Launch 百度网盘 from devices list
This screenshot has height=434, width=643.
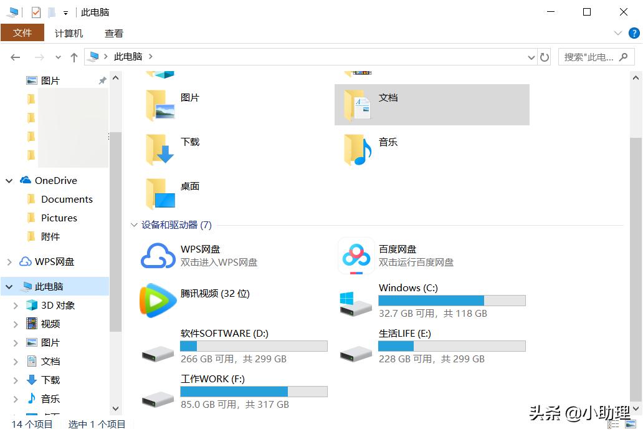[x=356, y=256]
